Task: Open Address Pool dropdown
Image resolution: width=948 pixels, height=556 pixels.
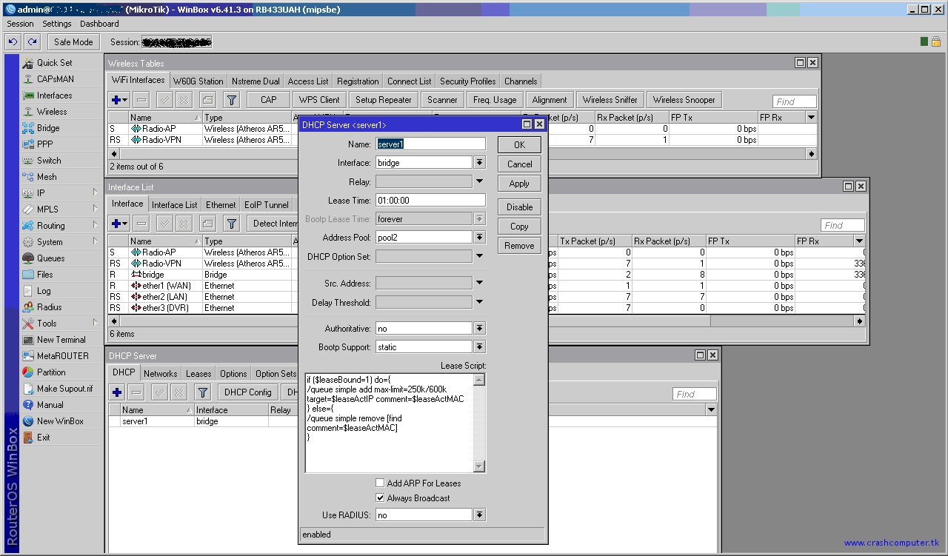Action: pyautogui.click(x=480, y=238)
